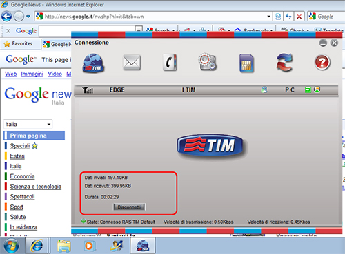
Task: Open the Scienza e tecnologia link
Action: (x=36, y=187)
